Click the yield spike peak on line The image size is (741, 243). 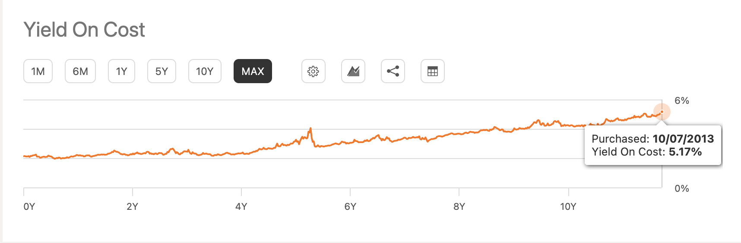coord(310,128)
